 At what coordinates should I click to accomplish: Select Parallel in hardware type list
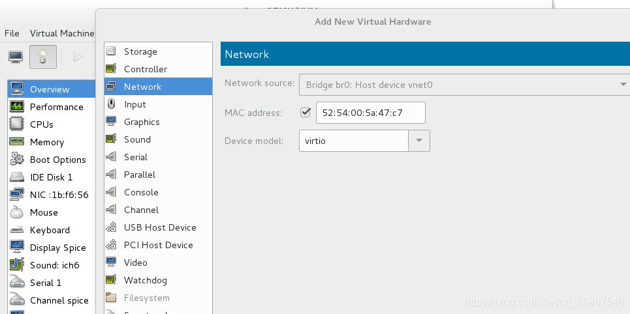coord(158,175)
